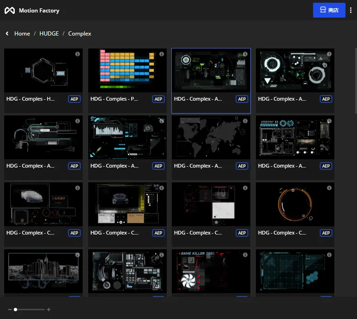357x319 pixels.
Task: Open the three-dot options menu
Action: (351, 10)
